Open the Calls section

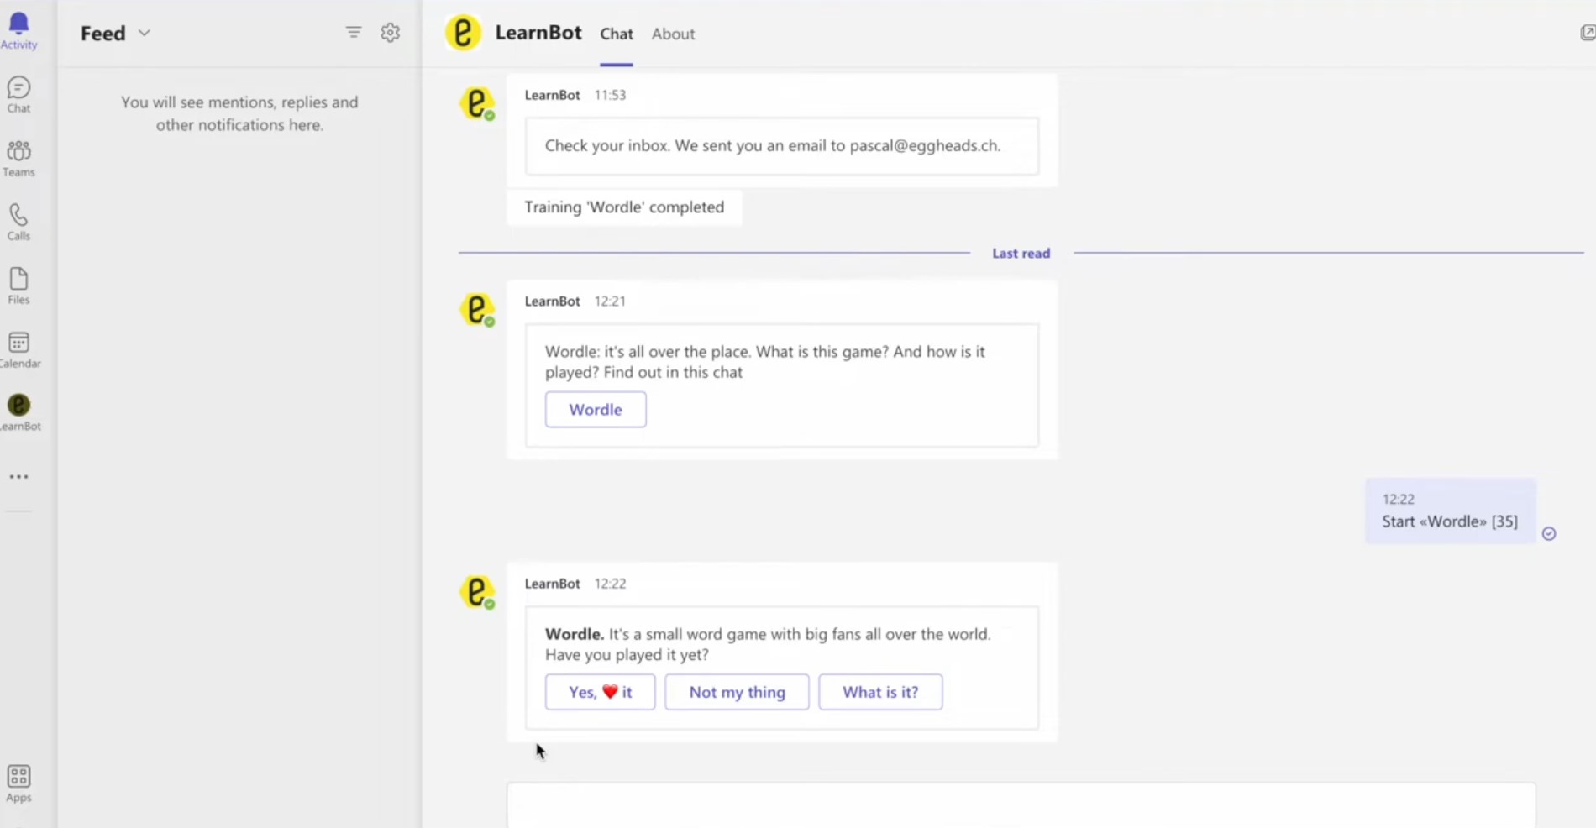click(x=18, y=223)
